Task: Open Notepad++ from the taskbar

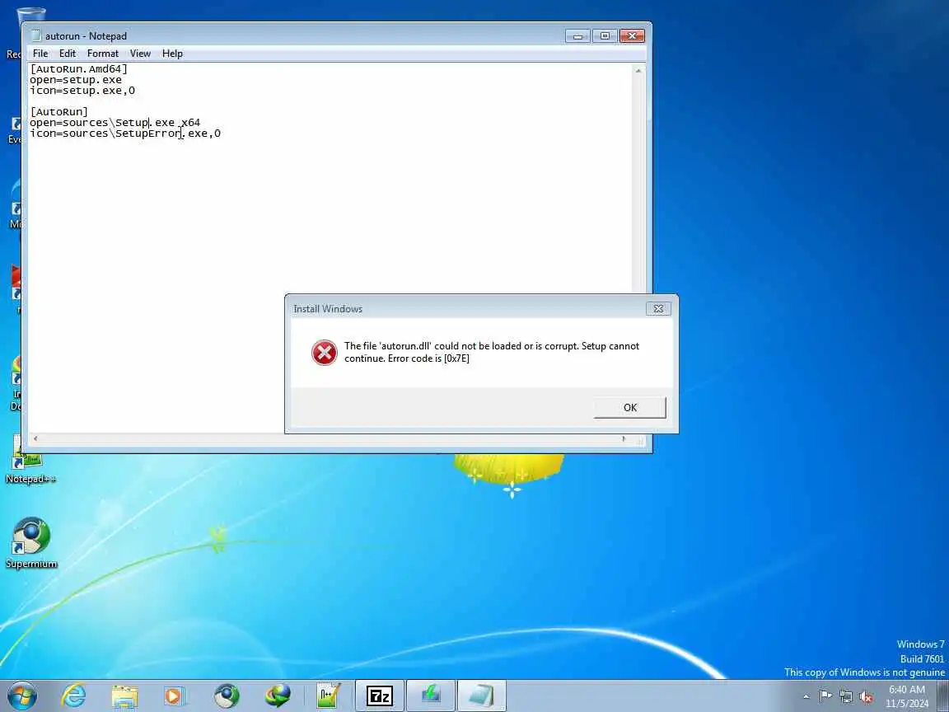Action: (329, 696)
